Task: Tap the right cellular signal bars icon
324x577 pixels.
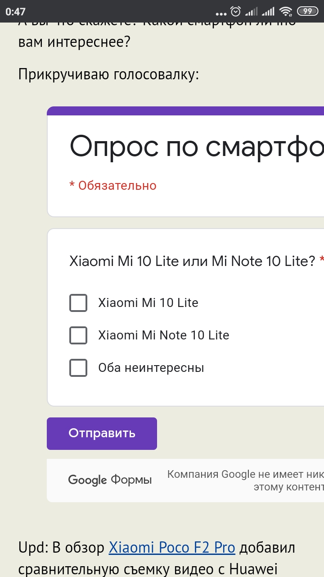Action: tap(268, 11)
